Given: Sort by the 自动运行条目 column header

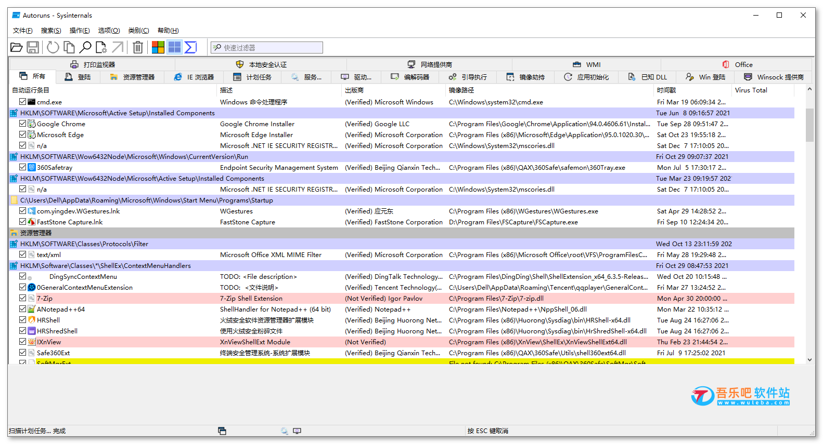Looking at the screenshot, I should tap(113, 90).
